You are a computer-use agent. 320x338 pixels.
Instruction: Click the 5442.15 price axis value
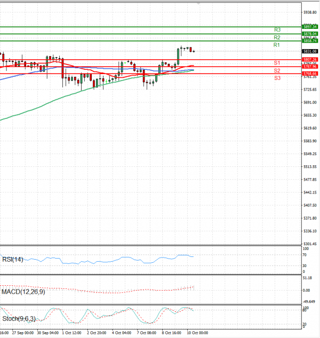pyautogui.click(x=310, y=192)
